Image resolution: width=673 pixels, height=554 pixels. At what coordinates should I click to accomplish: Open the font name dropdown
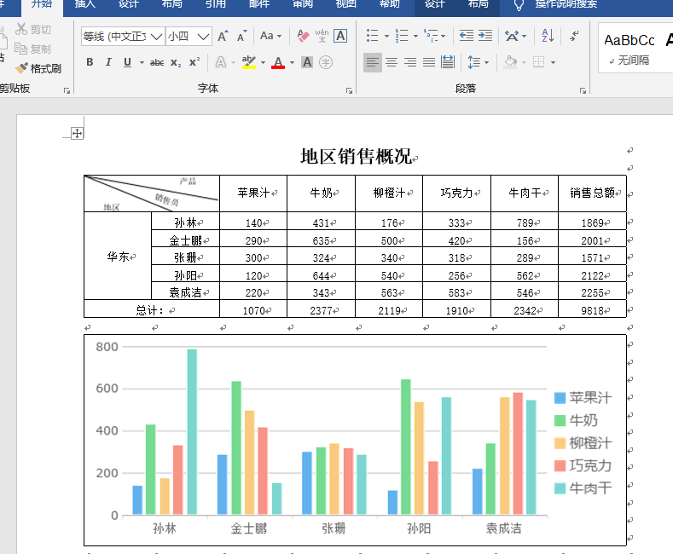point(157,37)
